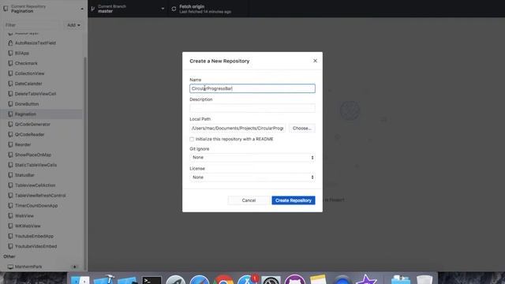The image size is (505, 284).
Task: Open the yellow Notes app in dock
Action: [319, 279]
